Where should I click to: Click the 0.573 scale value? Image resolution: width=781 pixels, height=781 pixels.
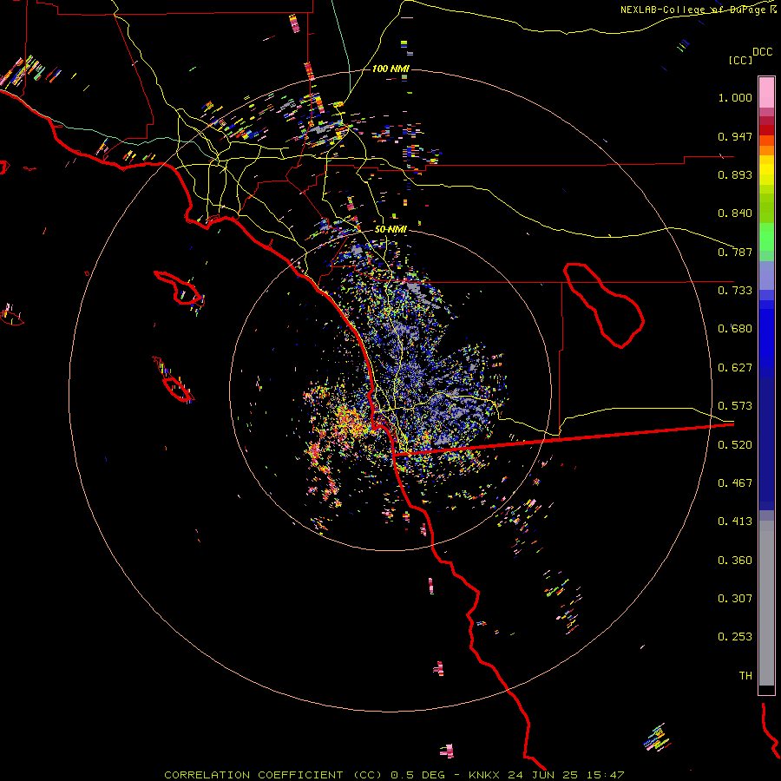coord(735,406)
